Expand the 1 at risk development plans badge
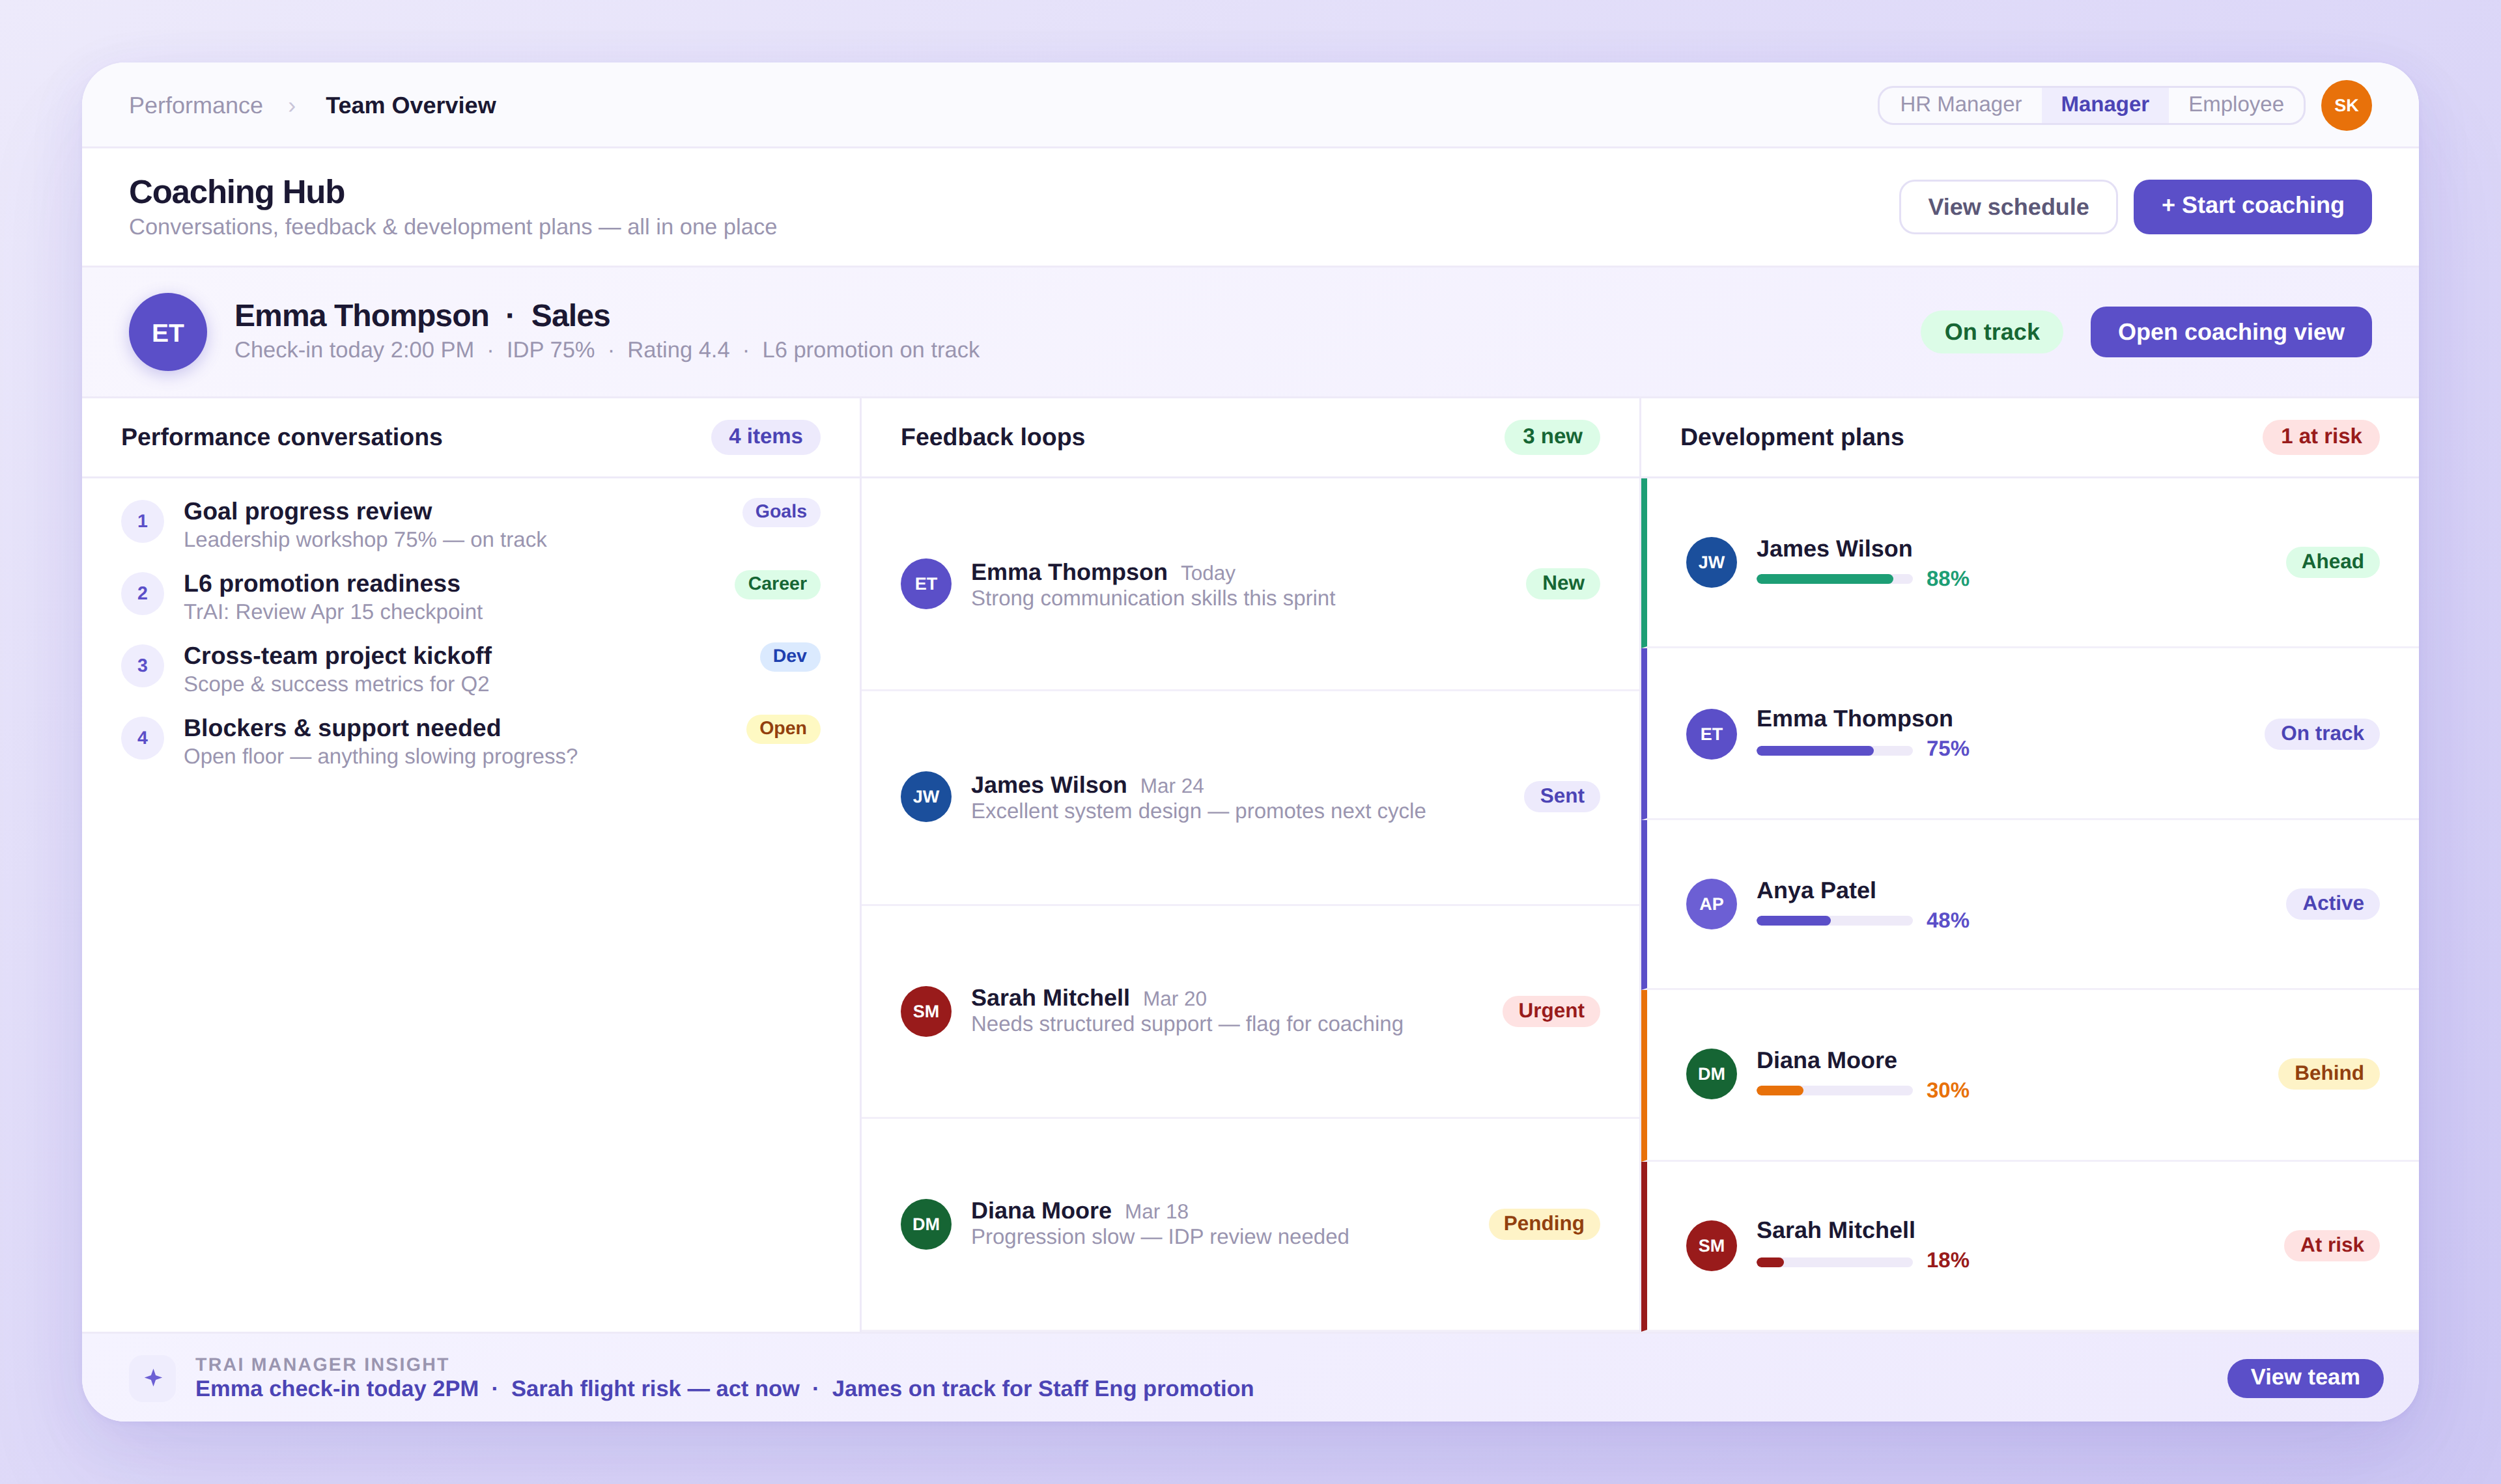2501x1484 pixels. 2322,436
